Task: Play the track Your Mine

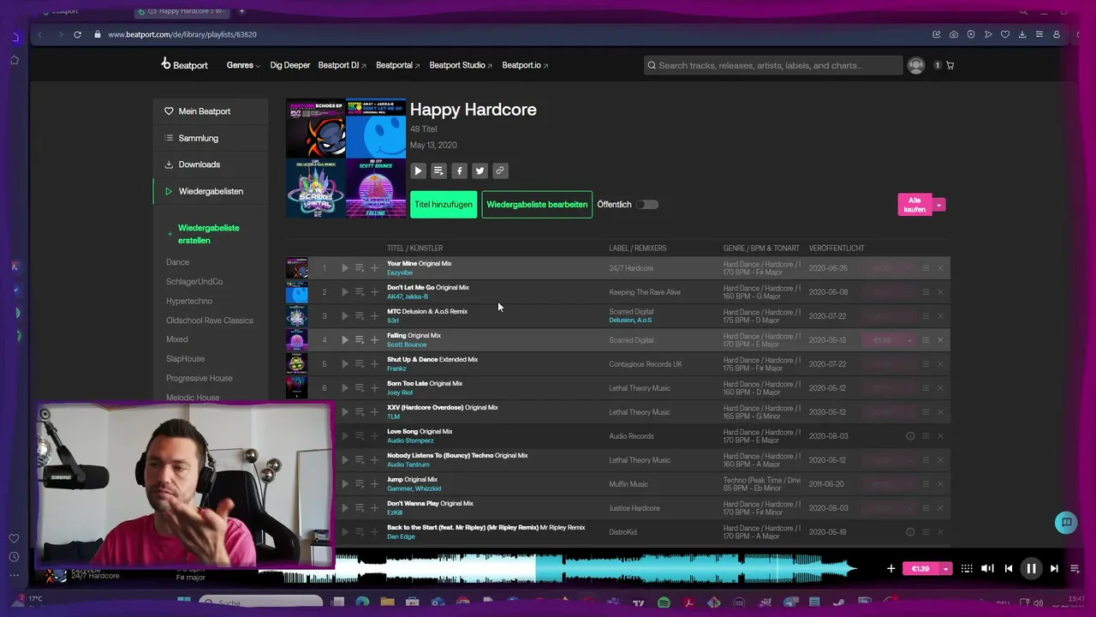Action: tap(344, 268)
